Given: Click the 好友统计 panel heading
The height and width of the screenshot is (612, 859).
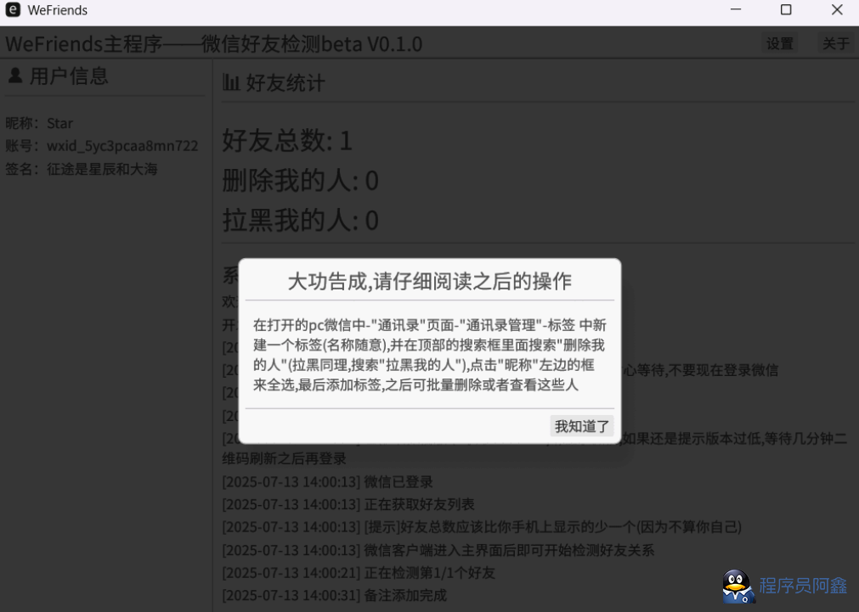Looking at the screenshot, I should 285,83.
